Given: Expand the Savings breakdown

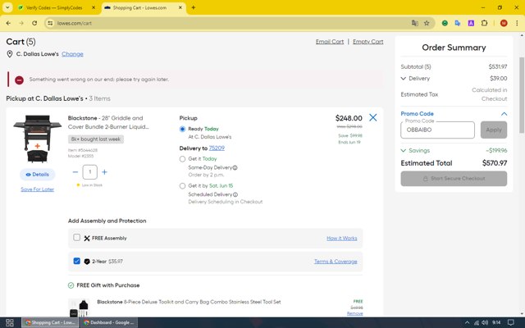Looking at the screenshot, I should [x=403, y=151].
